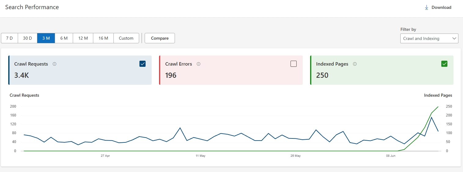Expand the Filter by chevron arrow

(x=454, y=38)
